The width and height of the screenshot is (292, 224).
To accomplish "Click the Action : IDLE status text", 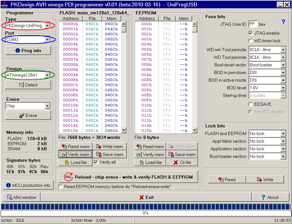I will (x=13, y=221).
